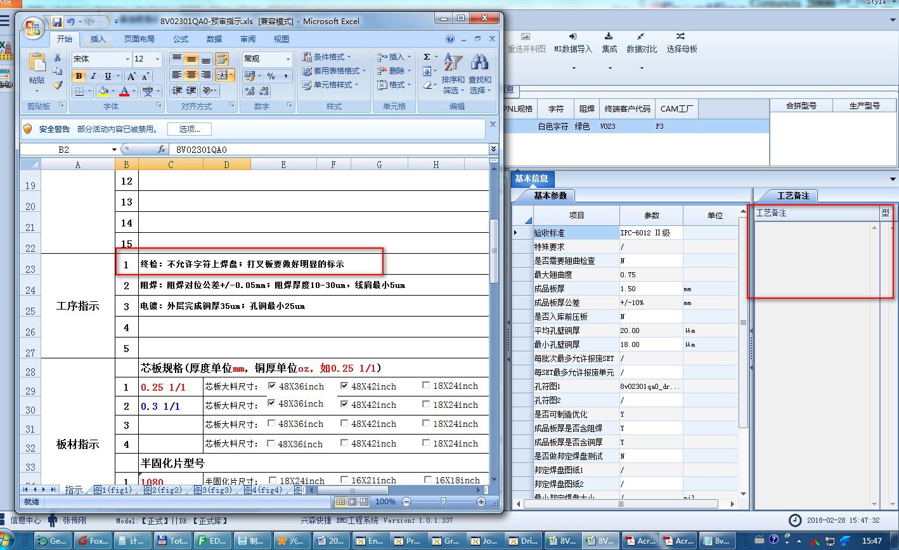Viewport: 899px width, 550px height.
Task: Open the number format dropdown showing 常规
Action: pyautogui.click(x=288, y=59)
